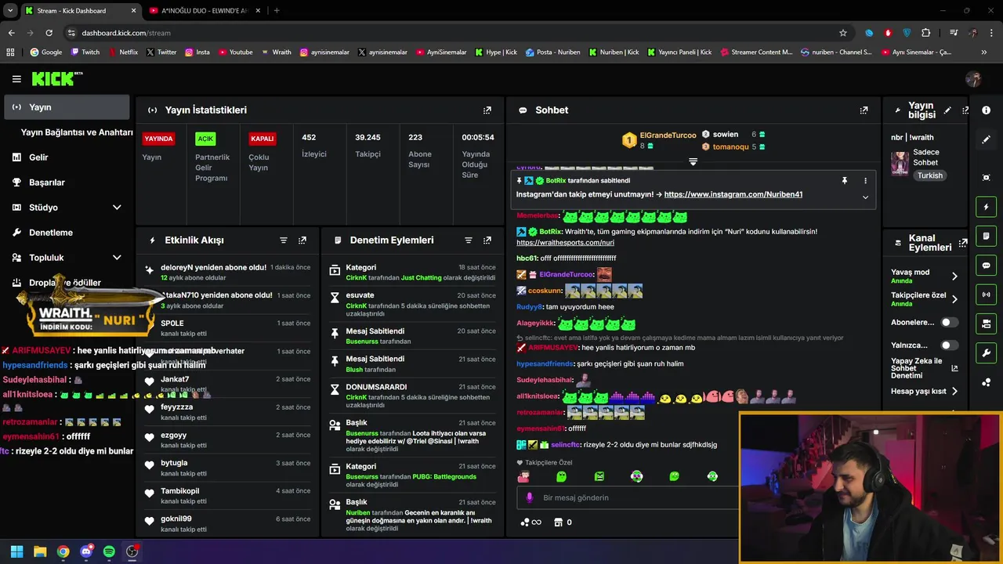Click the three-dots cluster icon in right sidebar
The height and width of the screenshot is (564, 1003).
[986, 381]
